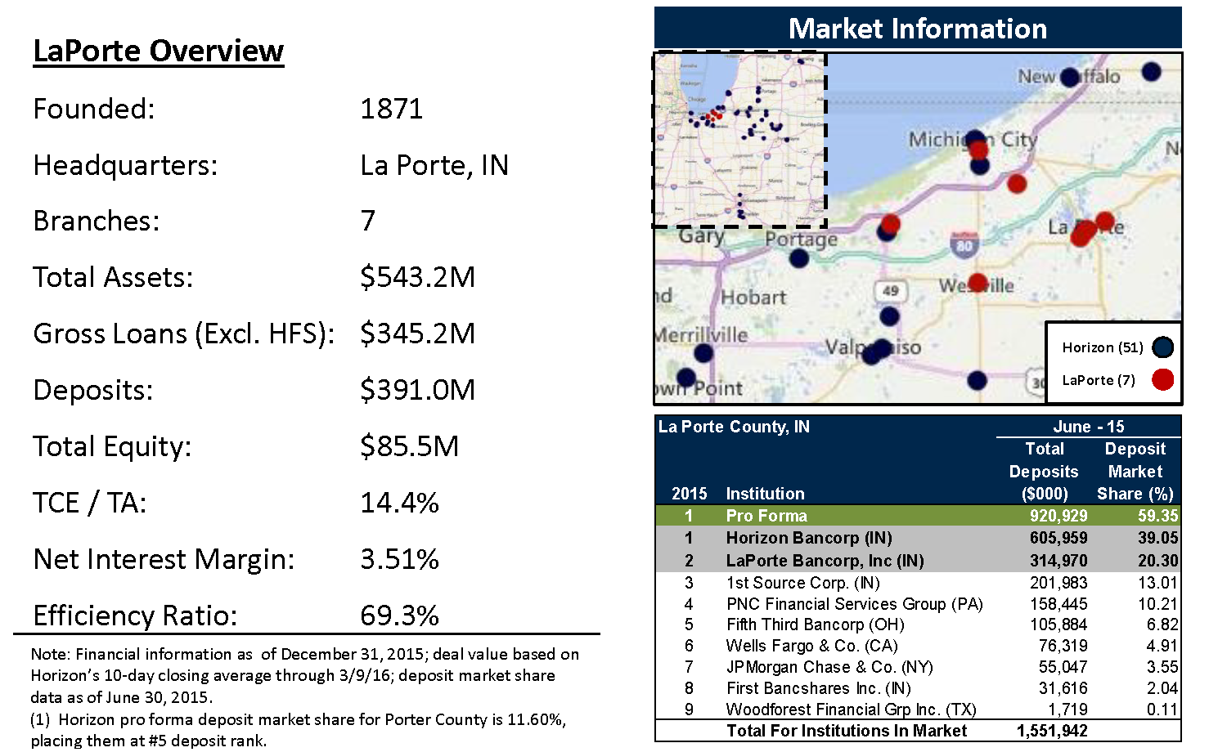This screenshot has height=752, width=1227.
Task: Click First Bancshares Inc. (IN) row
Action: pos(918,688)
